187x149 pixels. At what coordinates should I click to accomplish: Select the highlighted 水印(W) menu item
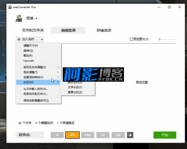[x=38, y=82]
